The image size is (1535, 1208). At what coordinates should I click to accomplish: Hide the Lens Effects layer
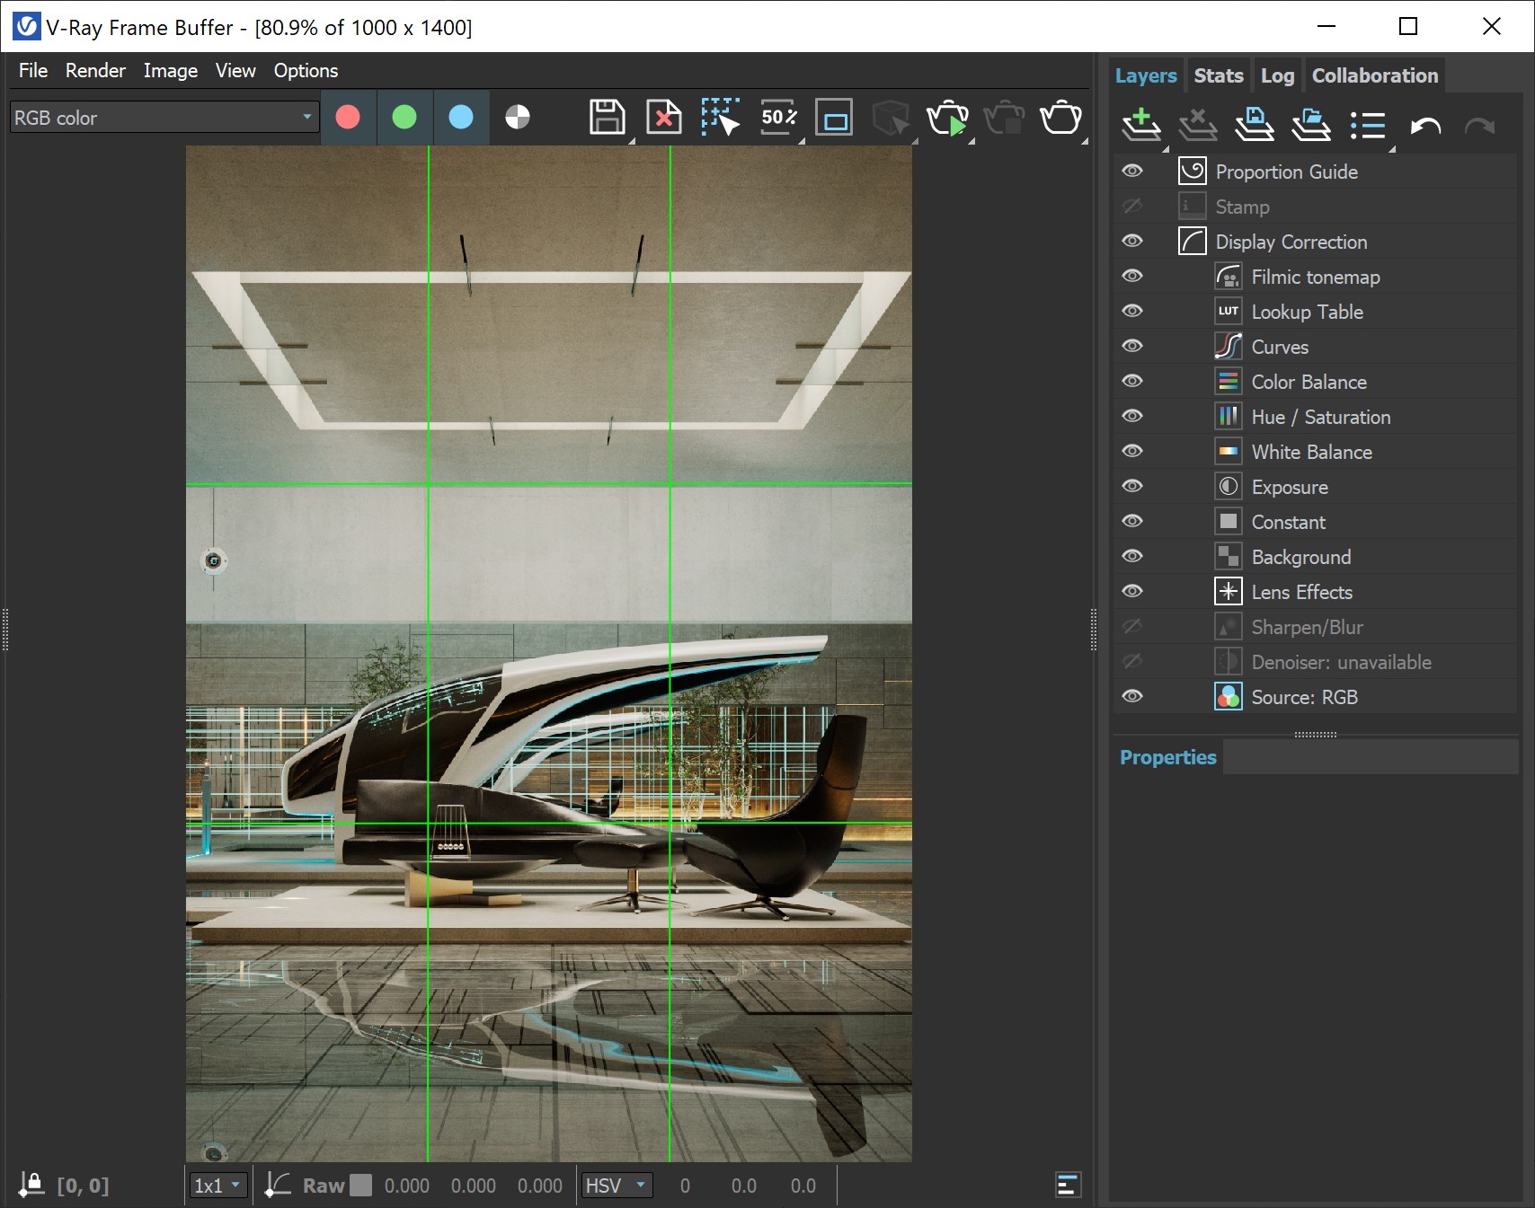click(1132, 591)
